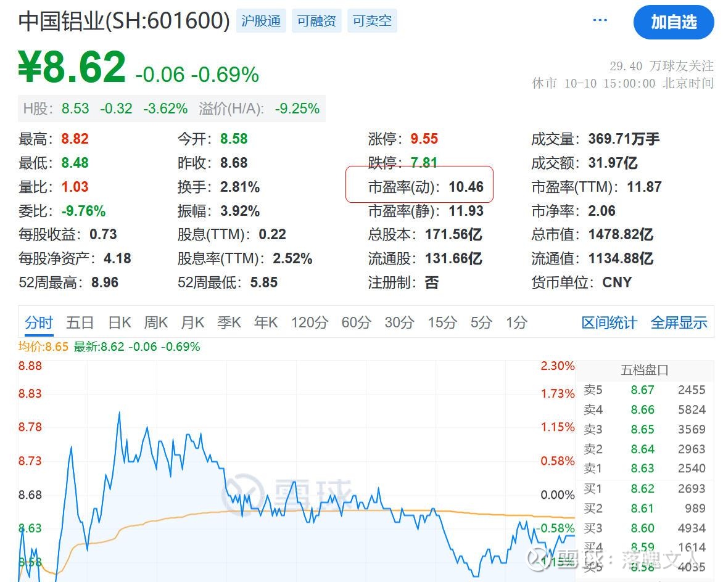Click the 卖5 order row at 8.67
Viewport: 723px width, 582px height.
(645, 390)
